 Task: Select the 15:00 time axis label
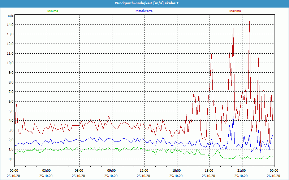click(x=177, y=171)
